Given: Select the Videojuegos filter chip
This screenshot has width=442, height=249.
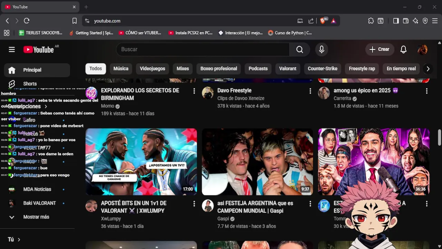Looking at the screenshot, I should pos(152,68).
